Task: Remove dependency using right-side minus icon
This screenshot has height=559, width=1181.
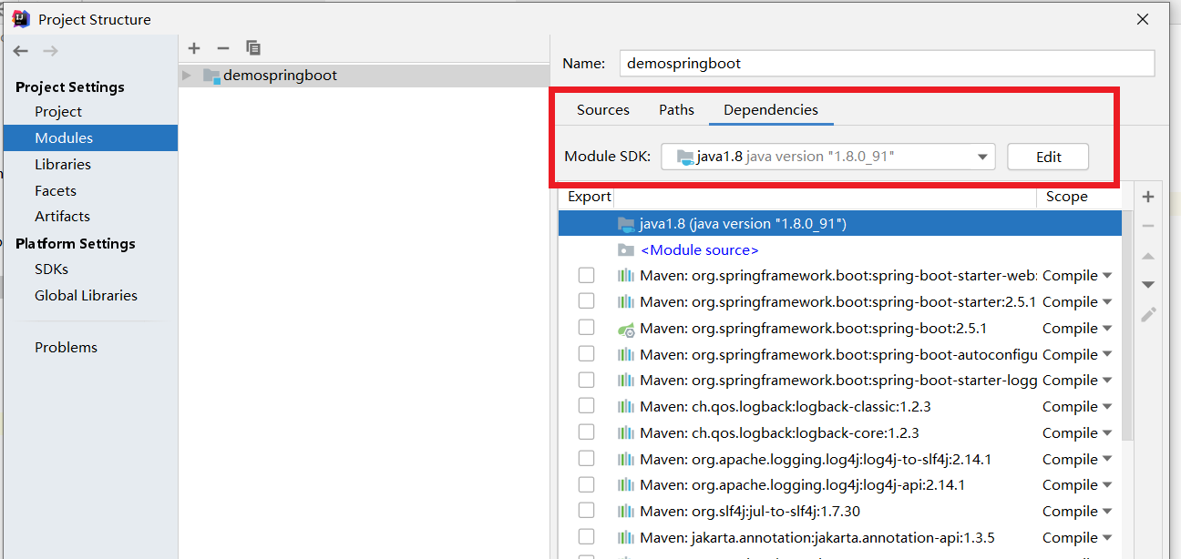Action: [x=1148, y=226]
